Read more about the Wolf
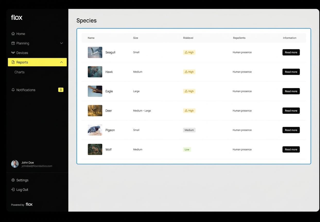 tap(291, 150)
